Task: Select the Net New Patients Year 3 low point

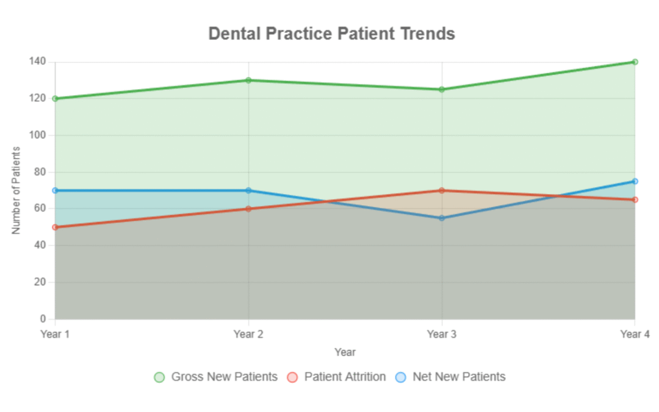Action: (x=442, y=218)
